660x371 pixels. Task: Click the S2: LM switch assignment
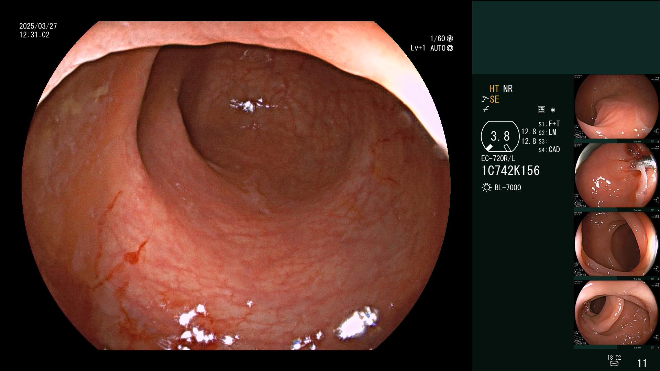[547, 133]
